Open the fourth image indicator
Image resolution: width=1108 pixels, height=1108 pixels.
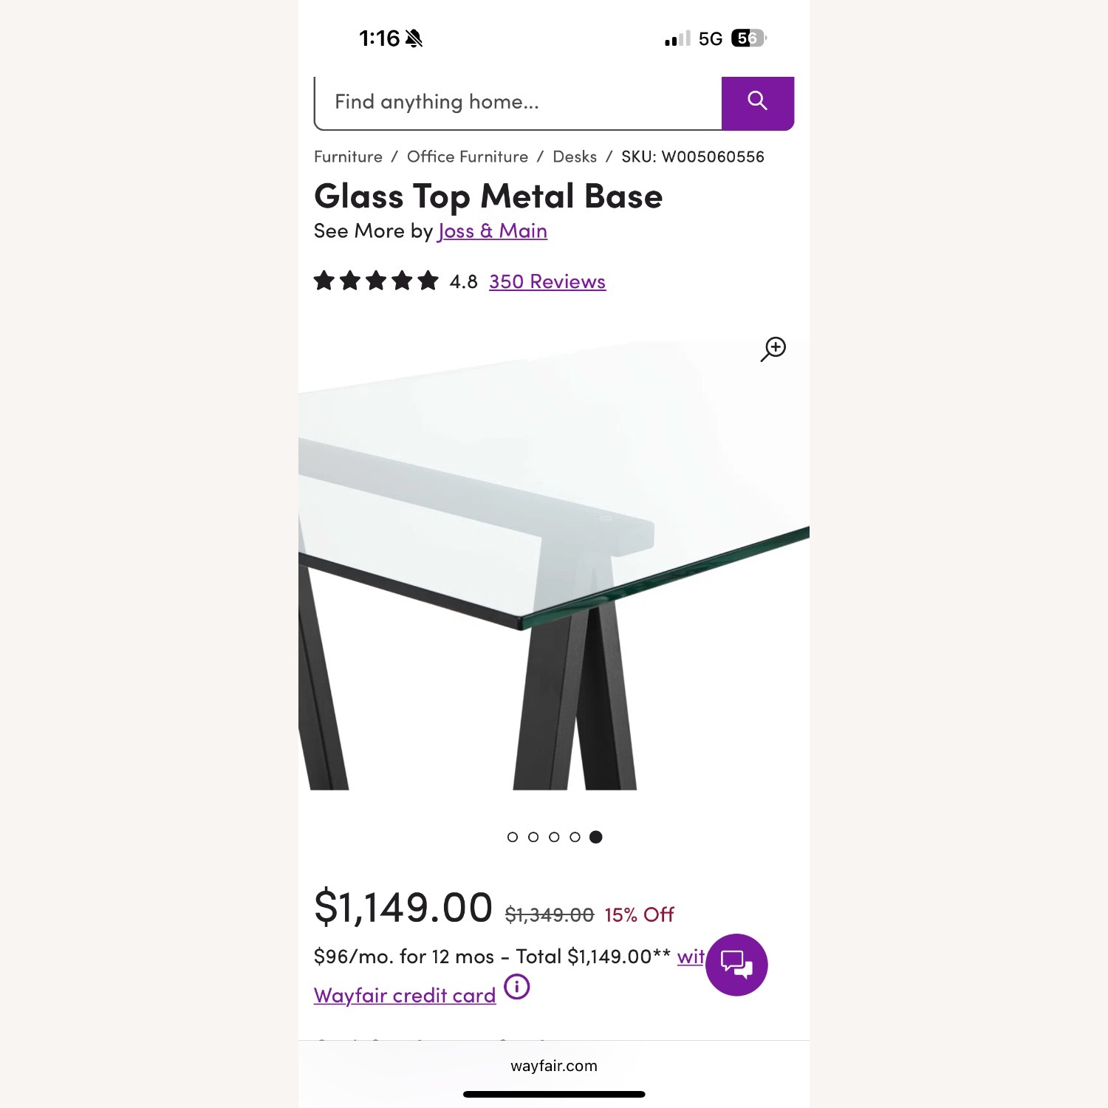(x=575, y=837)
